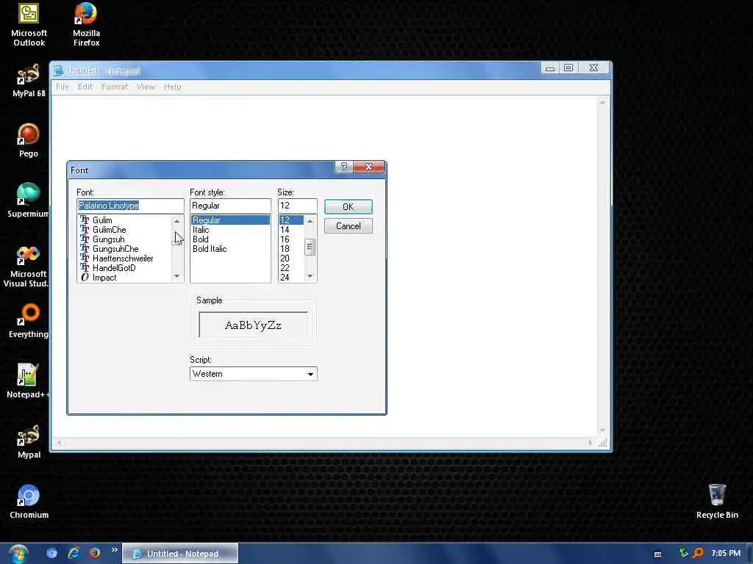Open the View menu in Notepad
This screenshot has height=564, width=753.
(x=146, y=87)
